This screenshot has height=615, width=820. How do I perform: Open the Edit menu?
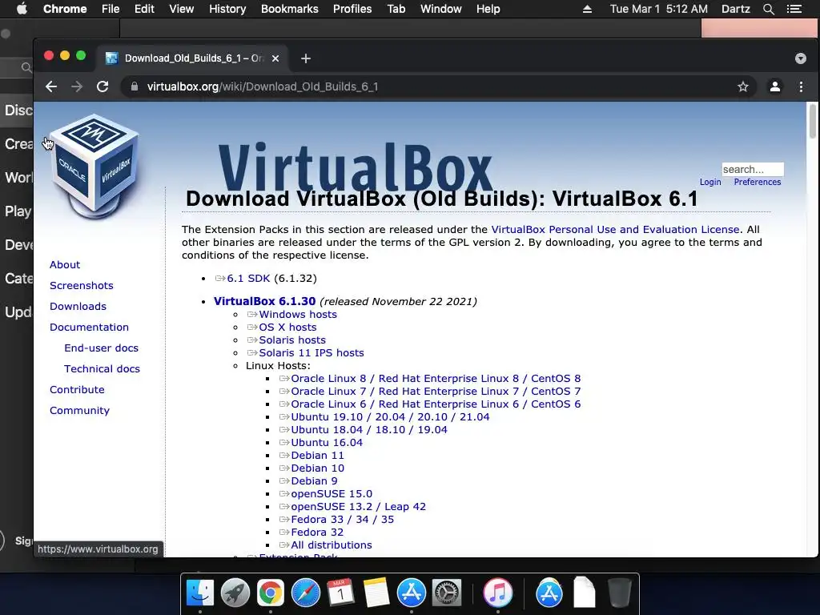pos(144,9)
